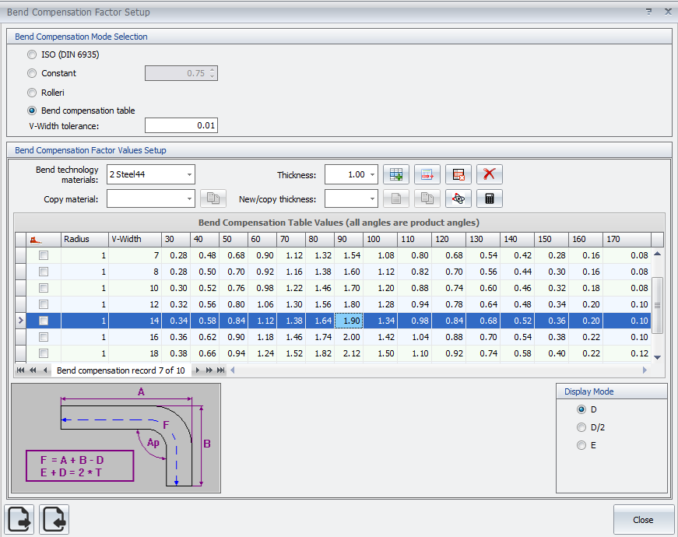This screenshot has width=678, height=537.
Task: Jump to the first bend compensation record
Action: pos(20,370)
